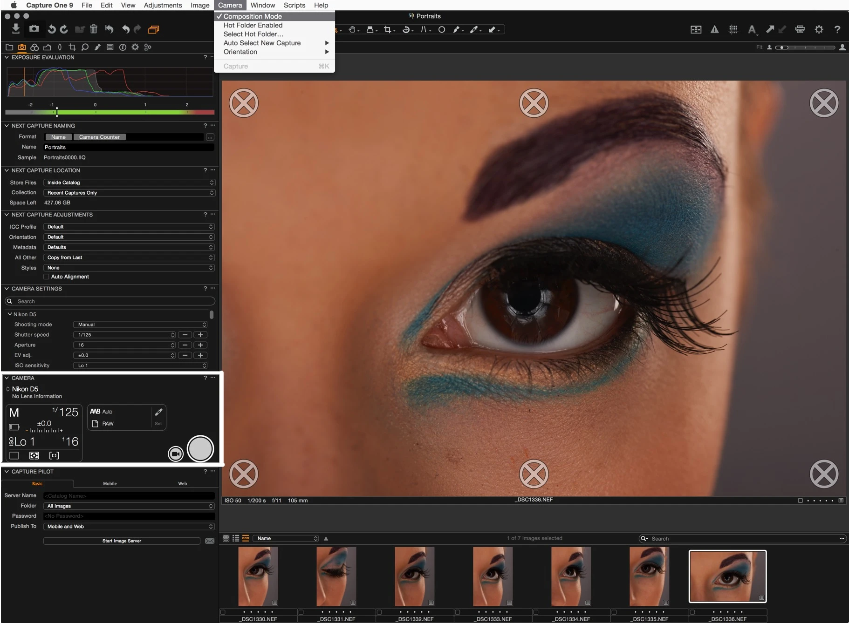Adjust the browser thumbnail zoom slider

coord(805,47)
